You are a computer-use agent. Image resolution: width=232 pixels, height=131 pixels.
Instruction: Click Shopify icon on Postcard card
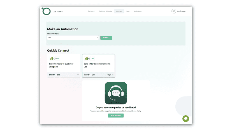pos(52,58)
